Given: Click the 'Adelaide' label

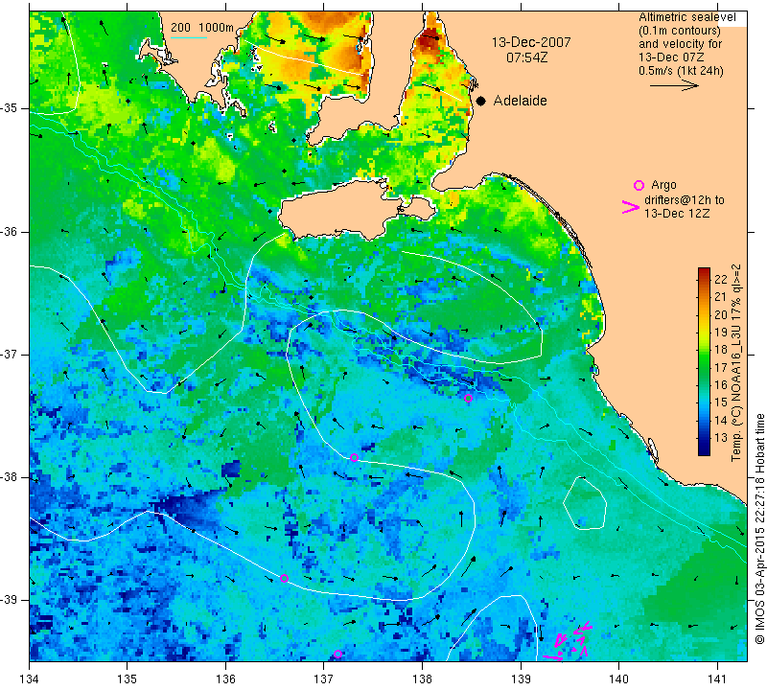Looking at the screenshot, I should 520,101.
